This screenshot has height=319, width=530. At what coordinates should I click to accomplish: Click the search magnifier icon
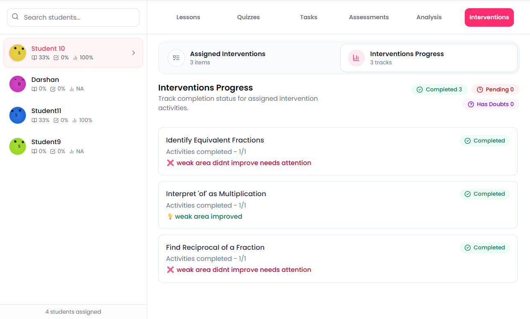[15, 17]
